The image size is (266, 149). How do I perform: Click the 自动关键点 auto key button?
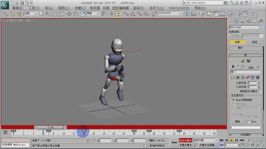[186, 140]
